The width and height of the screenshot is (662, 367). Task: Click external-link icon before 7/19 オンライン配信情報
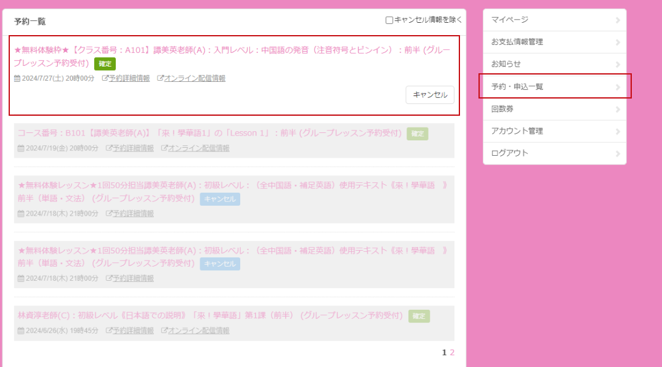pyautogui.click(x=164, y=148)
